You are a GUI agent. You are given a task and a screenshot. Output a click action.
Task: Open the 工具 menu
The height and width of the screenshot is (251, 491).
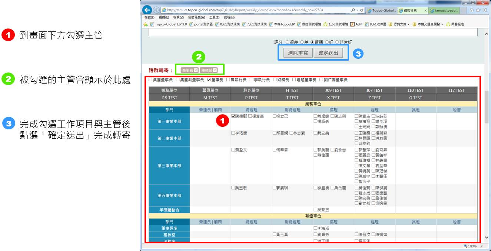point(214,17)
